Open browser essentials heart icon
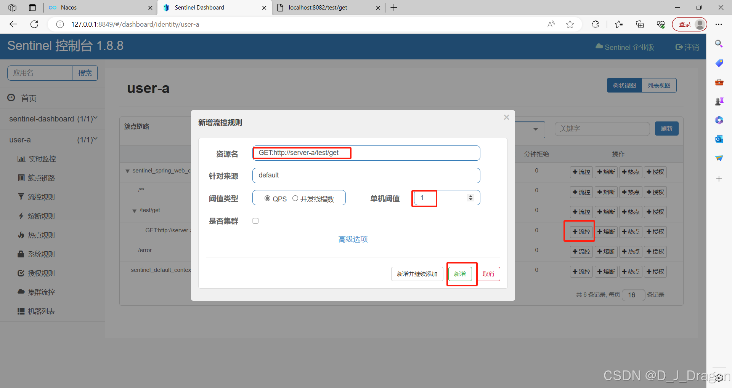This screenshot has width=732, height=388. point(661,24)
